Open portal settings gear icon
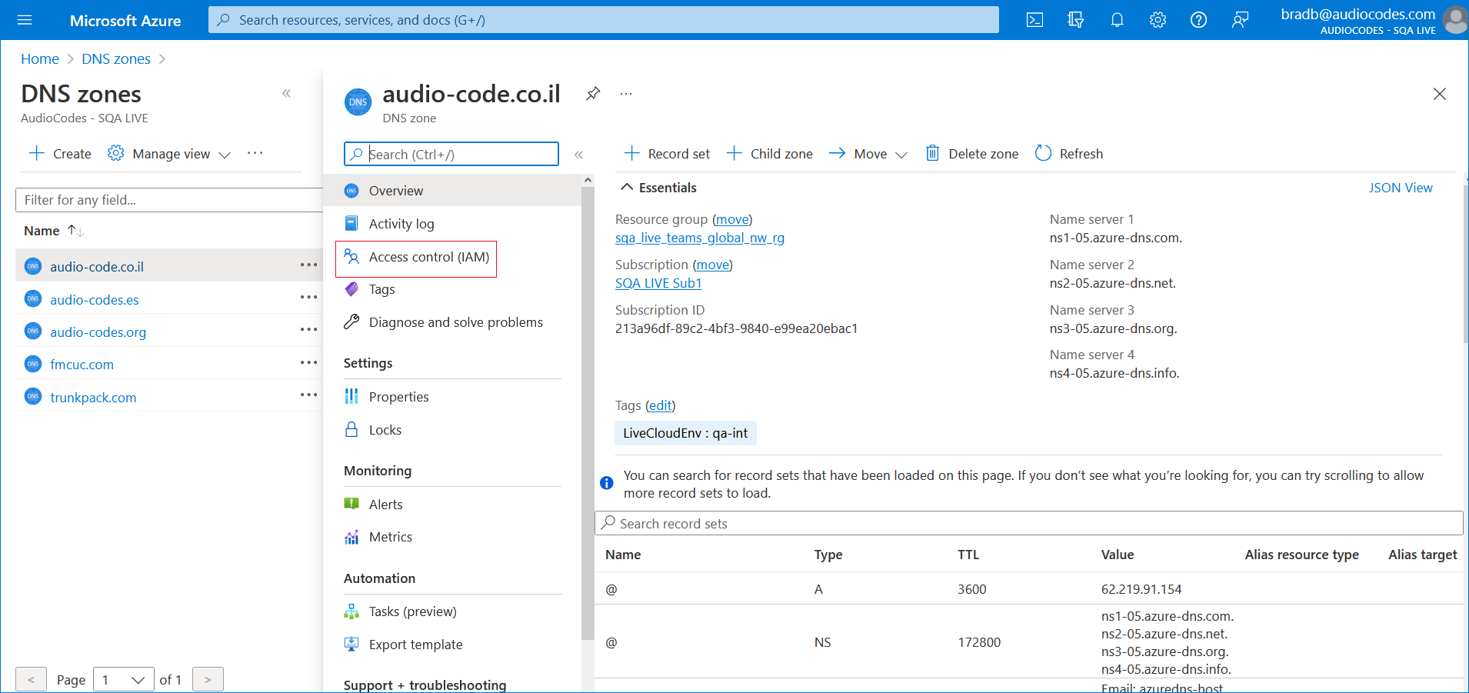 click(x=1158, y=20)
